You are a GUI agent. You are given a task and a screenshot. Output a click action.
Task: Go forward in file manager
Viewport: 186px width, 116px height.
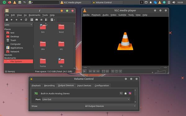point(16,20)
